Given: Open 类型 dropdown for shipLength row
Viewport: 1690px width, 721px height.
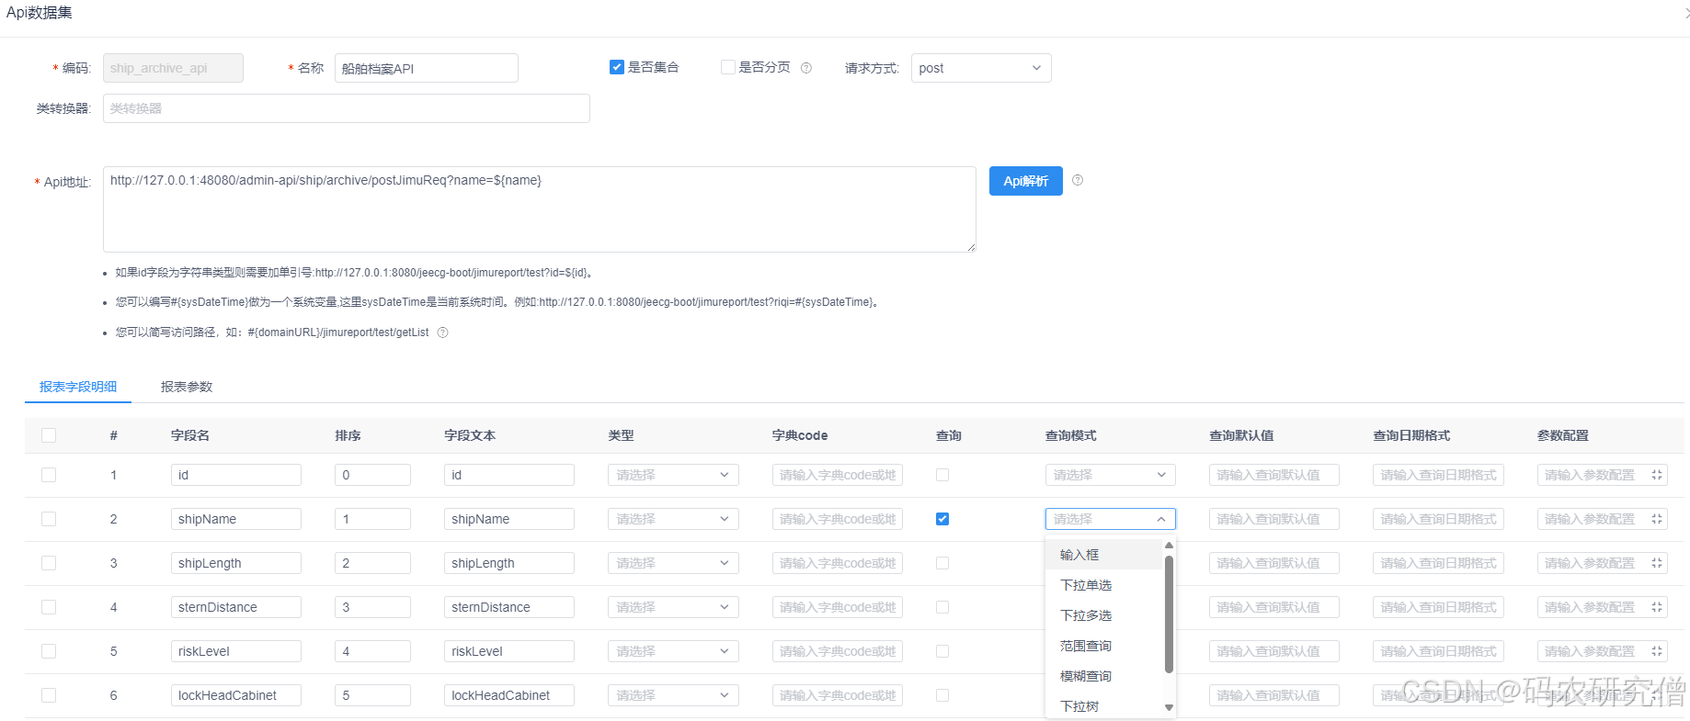Looking at the screenshot, I should click(673, 563).
